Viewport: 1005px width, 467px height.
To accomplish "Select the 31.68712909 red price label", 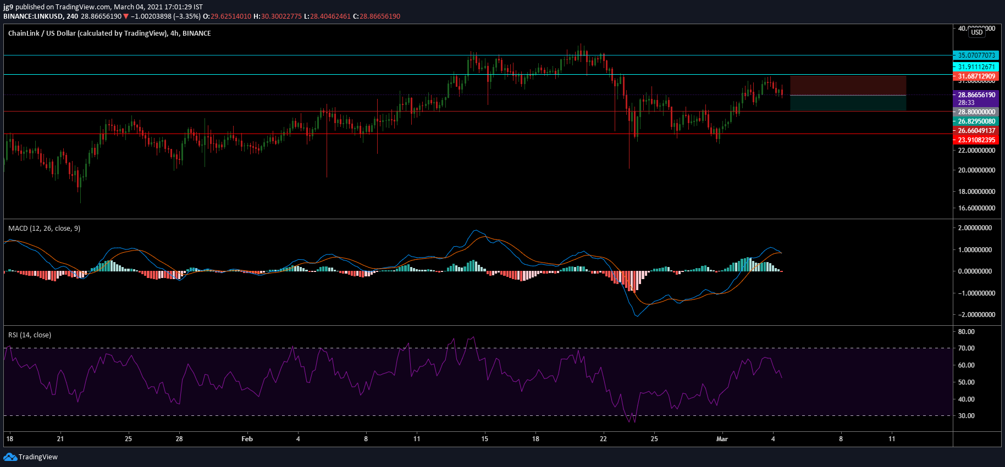I will point(976,76).
